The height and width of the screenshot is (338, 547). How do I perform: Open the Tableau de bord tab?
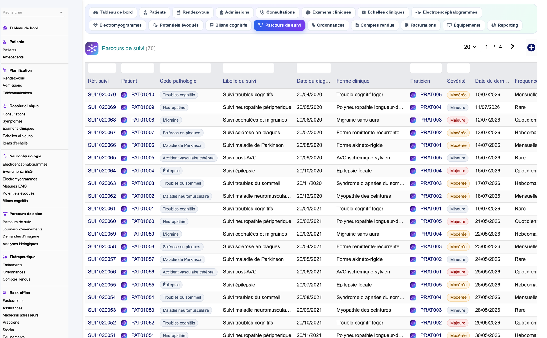point(113,12)
